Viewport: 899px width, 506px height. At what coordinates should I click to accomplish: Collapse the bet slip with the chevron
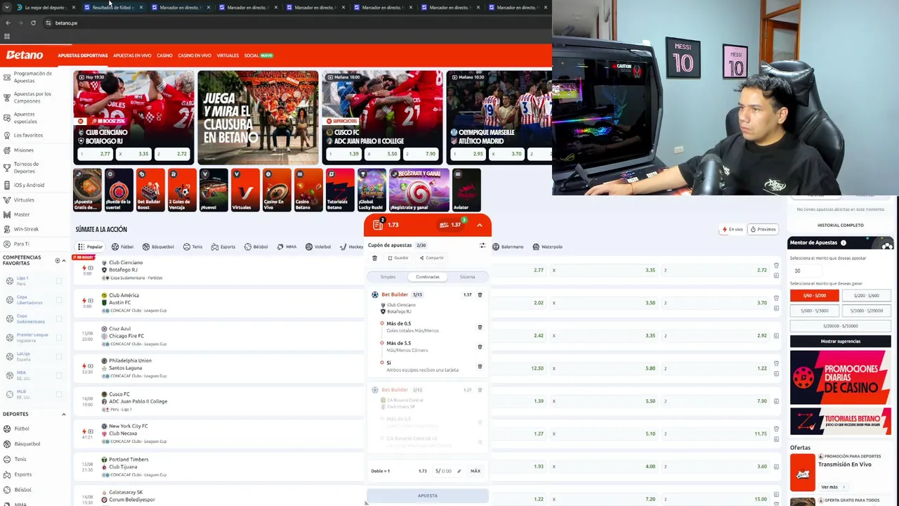(x=480, y=225)
